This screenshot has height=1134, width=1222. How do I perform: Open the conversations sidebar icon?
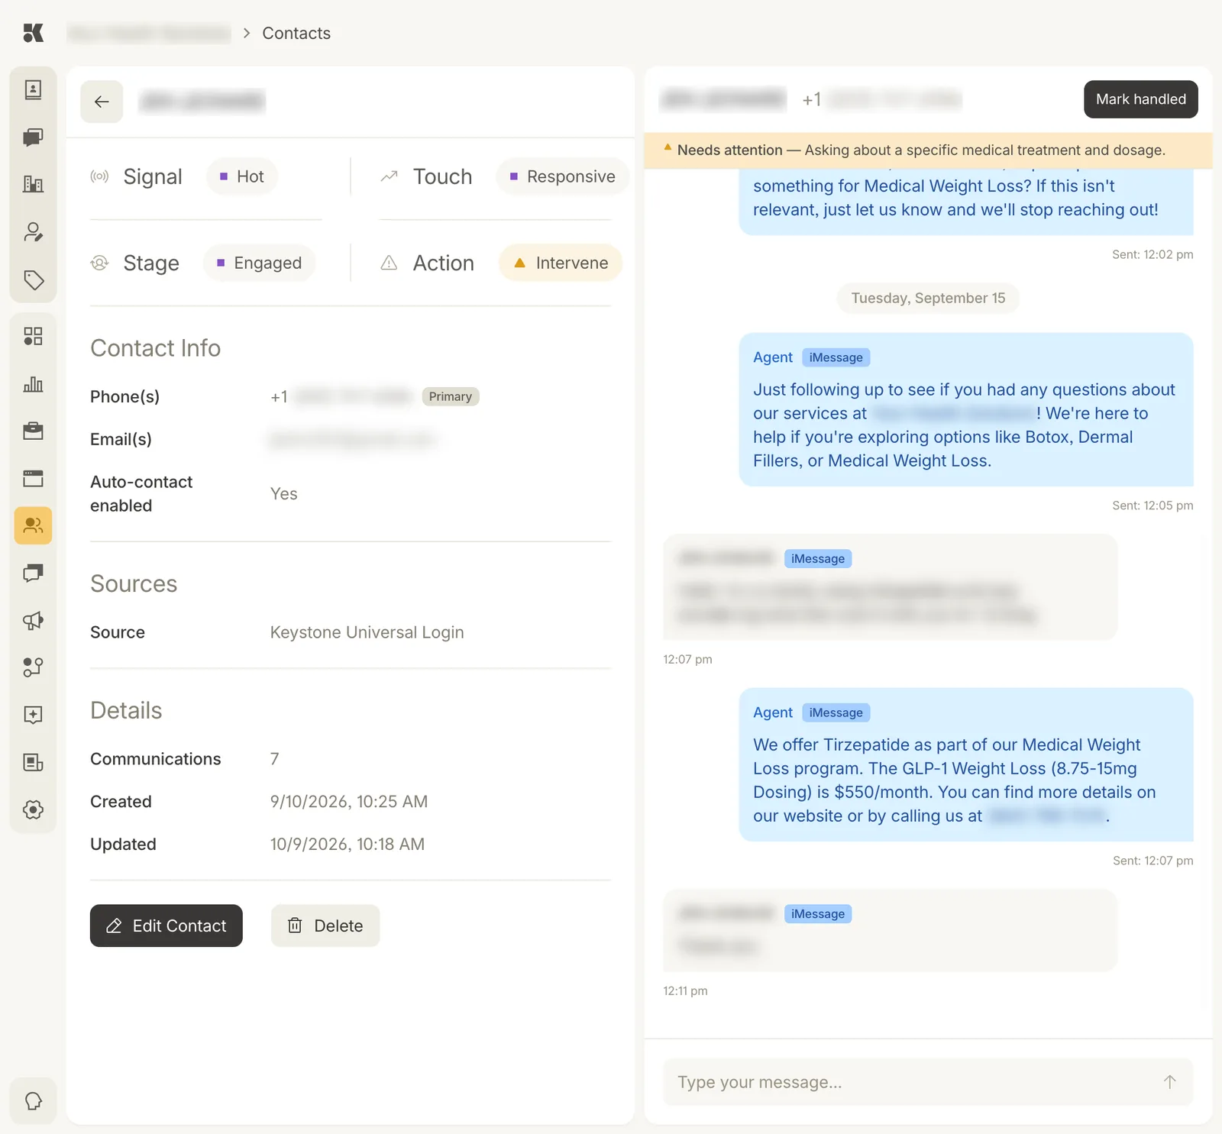point(33,573)
